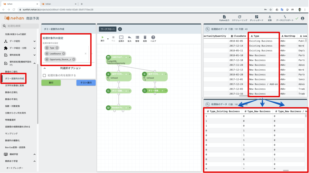Screen dimensions: 309x173
Task: Collapse the 列選択オプション section
Action: pyautogui.click(x=45, y=68)
